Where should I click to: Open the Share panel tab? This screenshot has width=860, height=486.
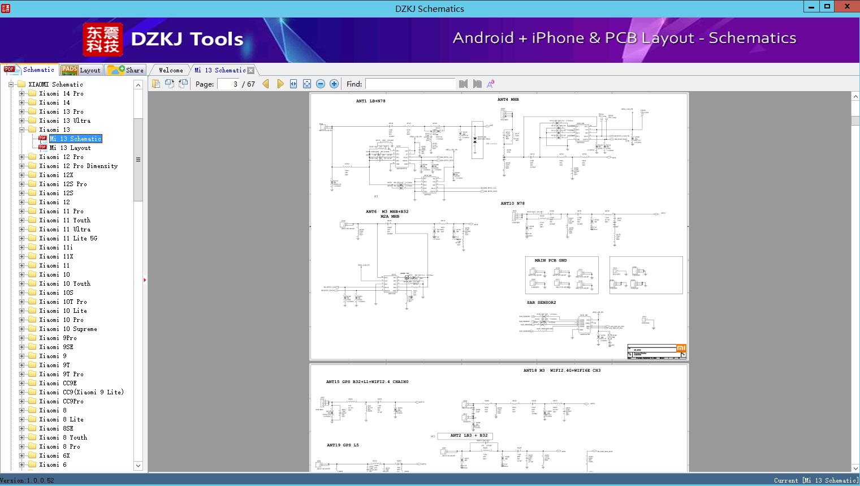pos(126,70)
